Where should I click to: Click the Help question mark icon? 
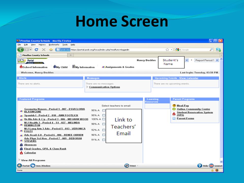click(200, 165)
